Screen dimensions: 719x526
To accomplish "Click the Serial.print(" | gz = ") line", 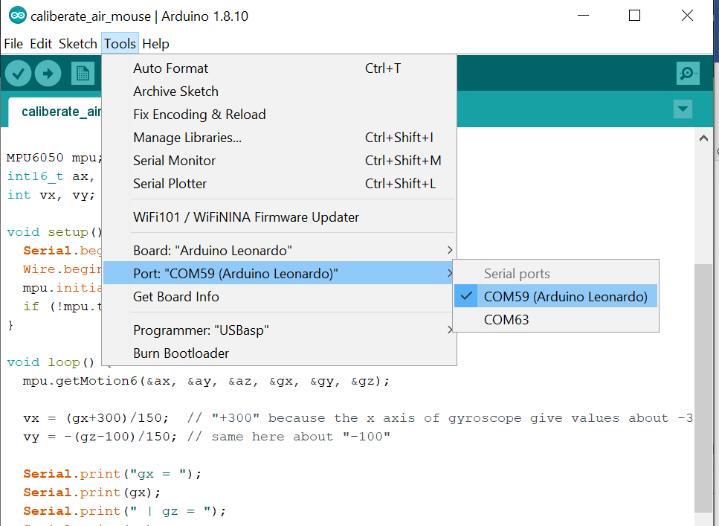I will 125,511.
